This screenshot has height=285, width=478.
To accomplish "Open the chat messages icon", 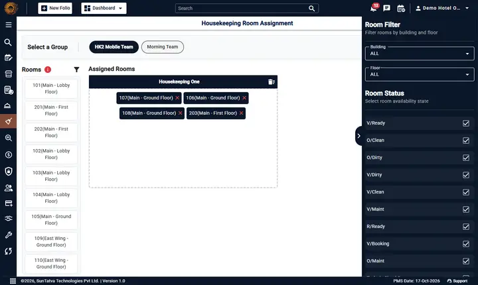I will coord(386,8).
